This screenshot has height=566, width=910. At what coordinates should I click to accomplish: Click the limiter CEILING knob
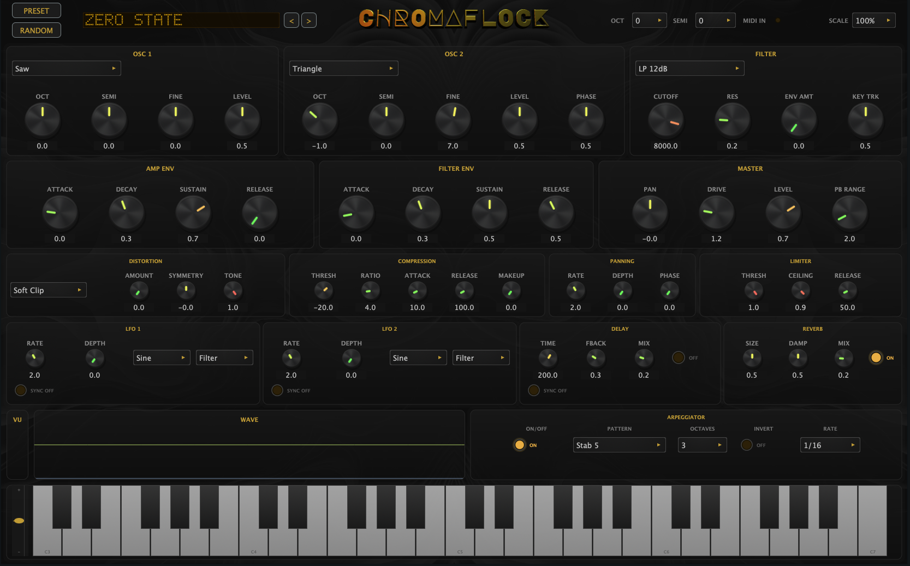pos(801,291)
